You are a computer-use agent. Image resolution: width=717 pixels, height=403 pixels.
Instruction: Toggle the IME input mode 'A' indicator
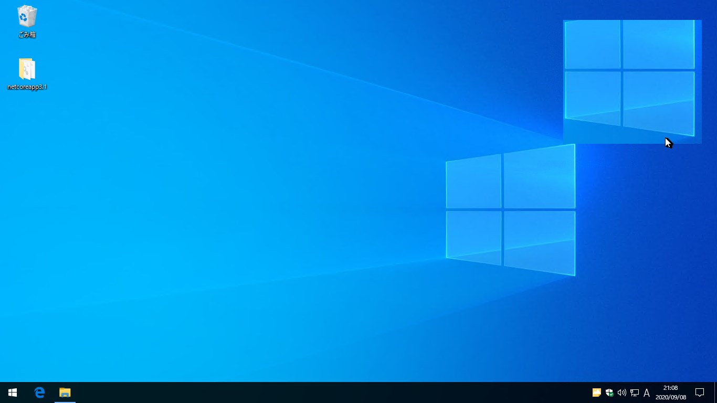647,393
